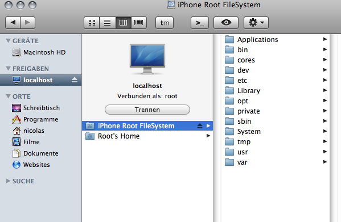
Task: Switch to list view
Action: [108, 23]
